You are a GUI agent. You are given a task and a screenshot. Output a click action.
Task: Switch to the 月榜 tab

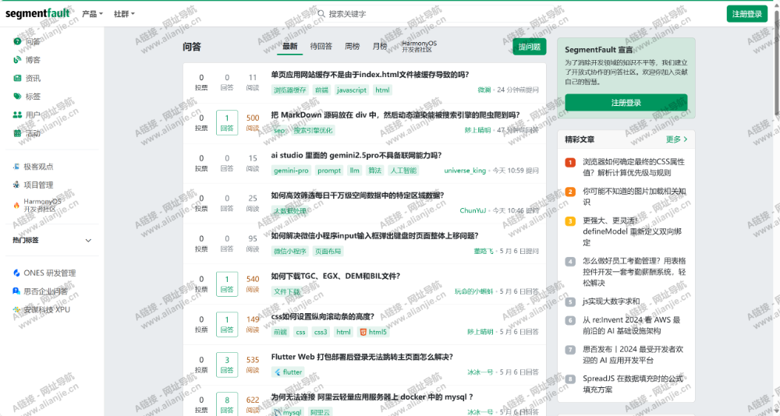pos(380,46)
